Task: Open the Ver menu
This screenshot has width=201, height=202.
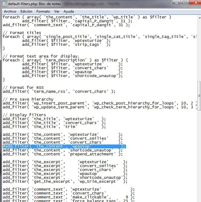Action: tap(57, 11)
